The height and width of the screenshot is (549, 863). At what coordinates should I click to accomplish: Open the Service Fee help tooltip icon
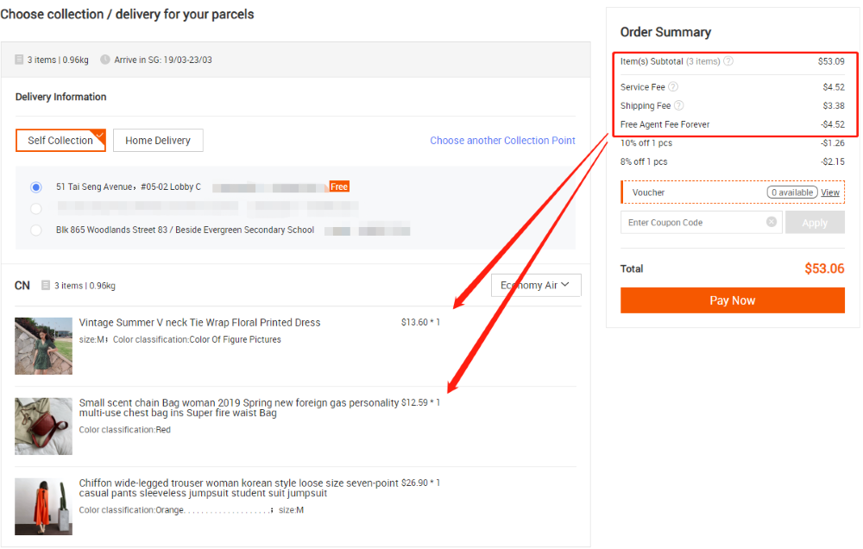(673, 86)
